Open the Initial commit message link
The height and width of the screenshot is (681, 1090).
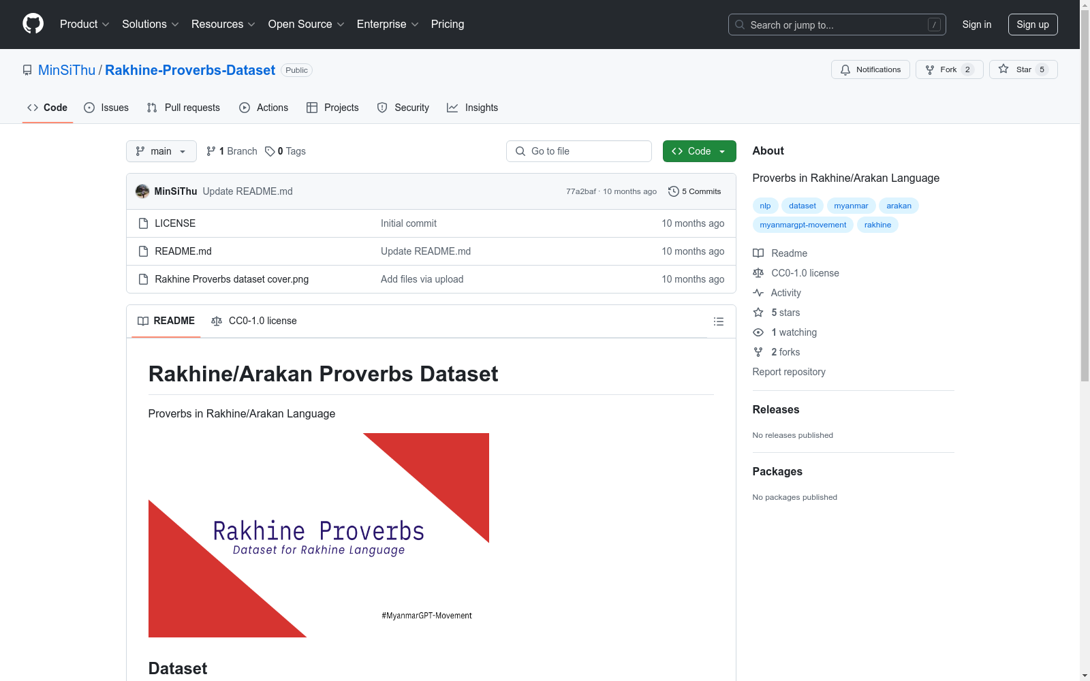pos(409,223)
